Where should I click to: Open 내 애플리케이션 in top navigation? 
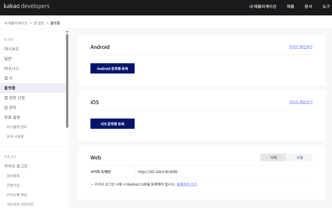tap(263, 6)
